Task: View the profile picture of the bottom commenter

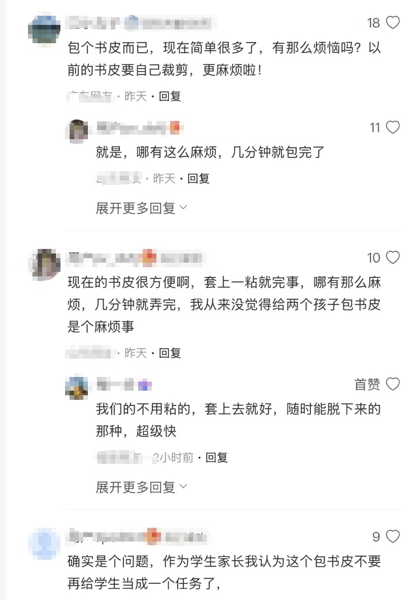Action: (43, 539)
